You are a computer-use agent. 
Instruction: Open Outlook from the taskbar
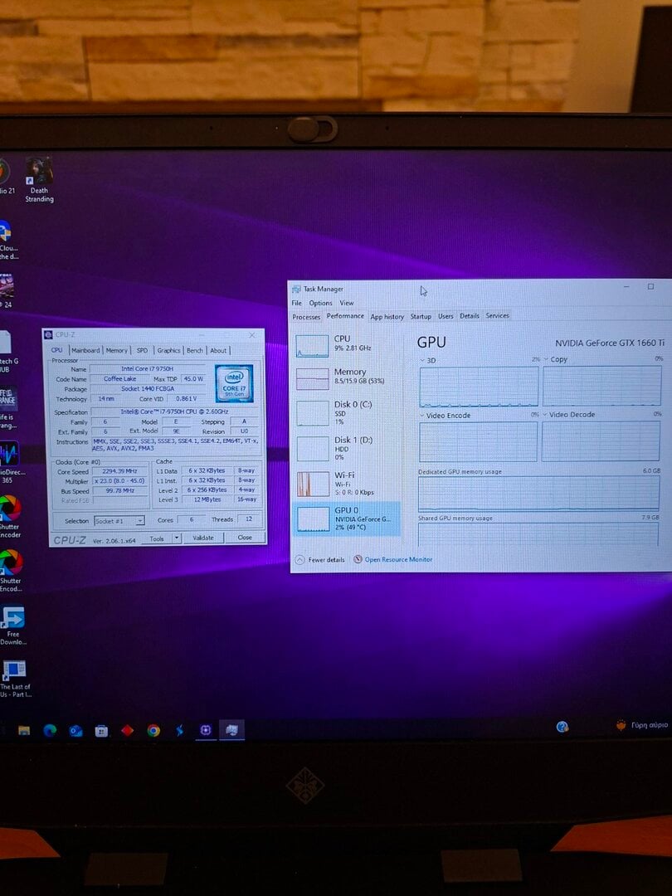click(x=75, y=731)
